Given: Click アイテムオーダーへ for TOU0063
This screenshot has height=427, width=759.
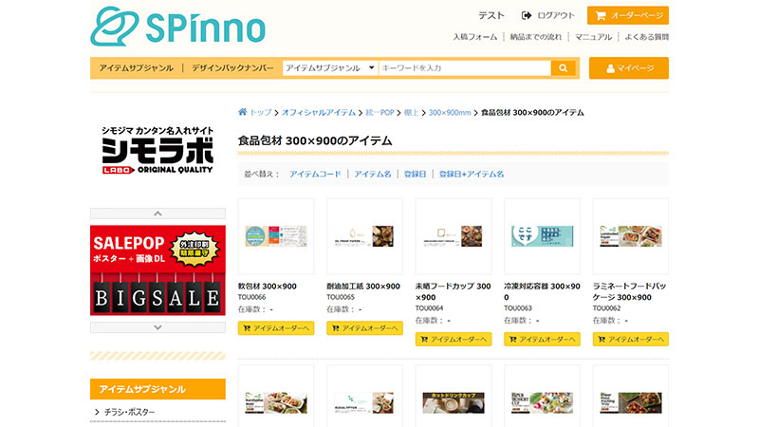Looking at the screenshot, I should (542, 340).
